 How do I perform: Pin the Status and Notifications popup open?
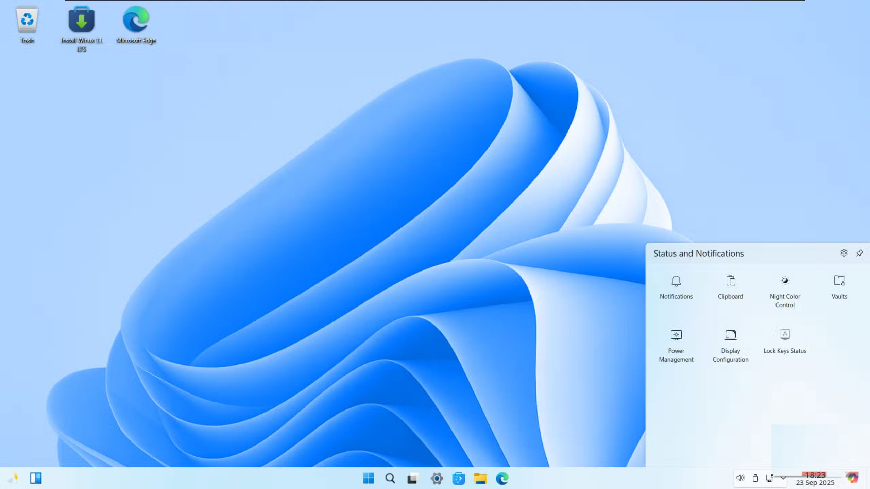(x=859, y=253)
